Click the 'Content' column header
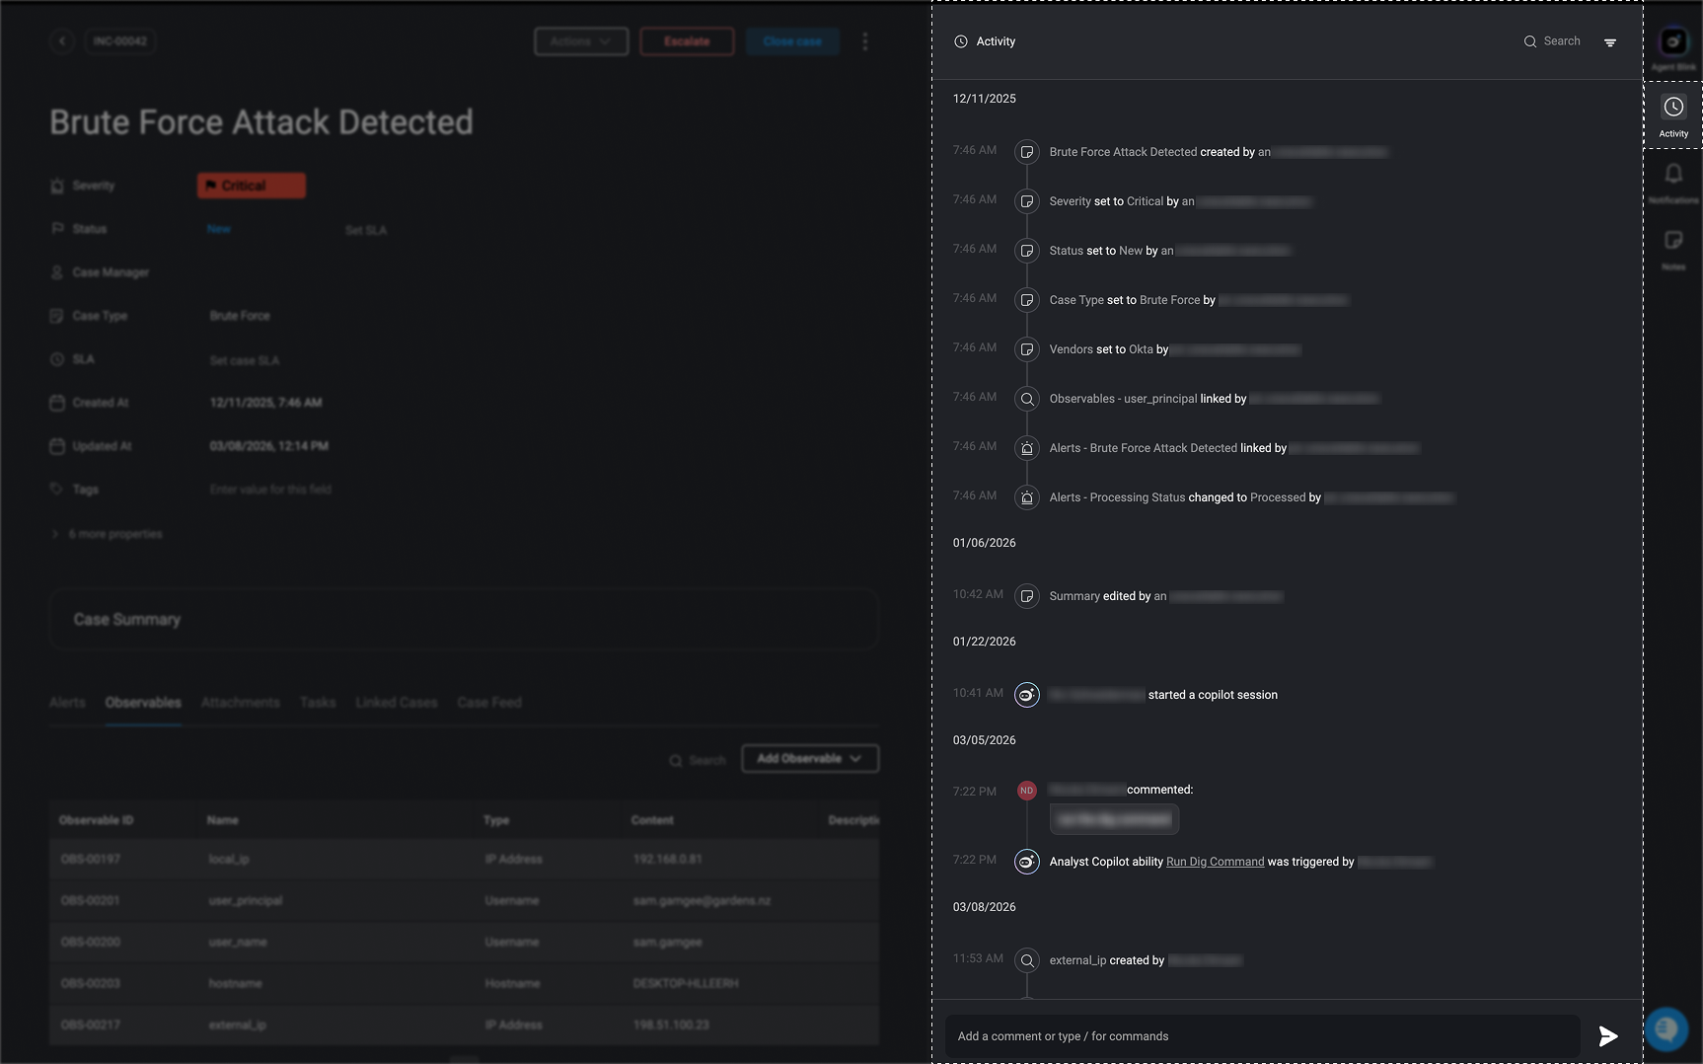 point(652,820)
